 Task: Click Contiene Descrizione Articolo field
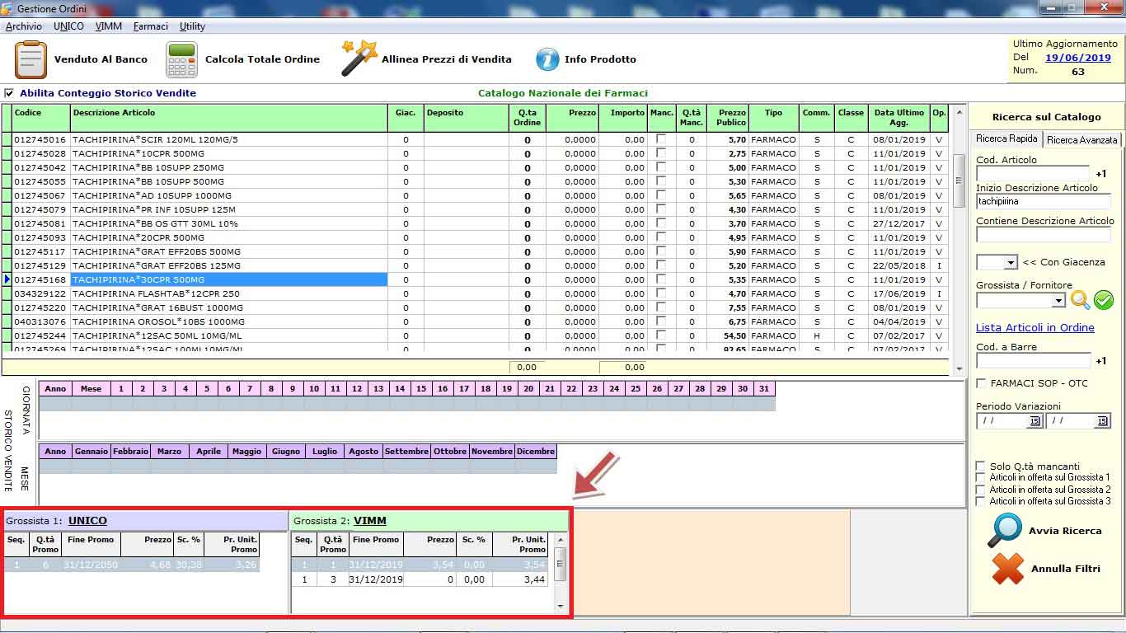(x=1044, y=234)
